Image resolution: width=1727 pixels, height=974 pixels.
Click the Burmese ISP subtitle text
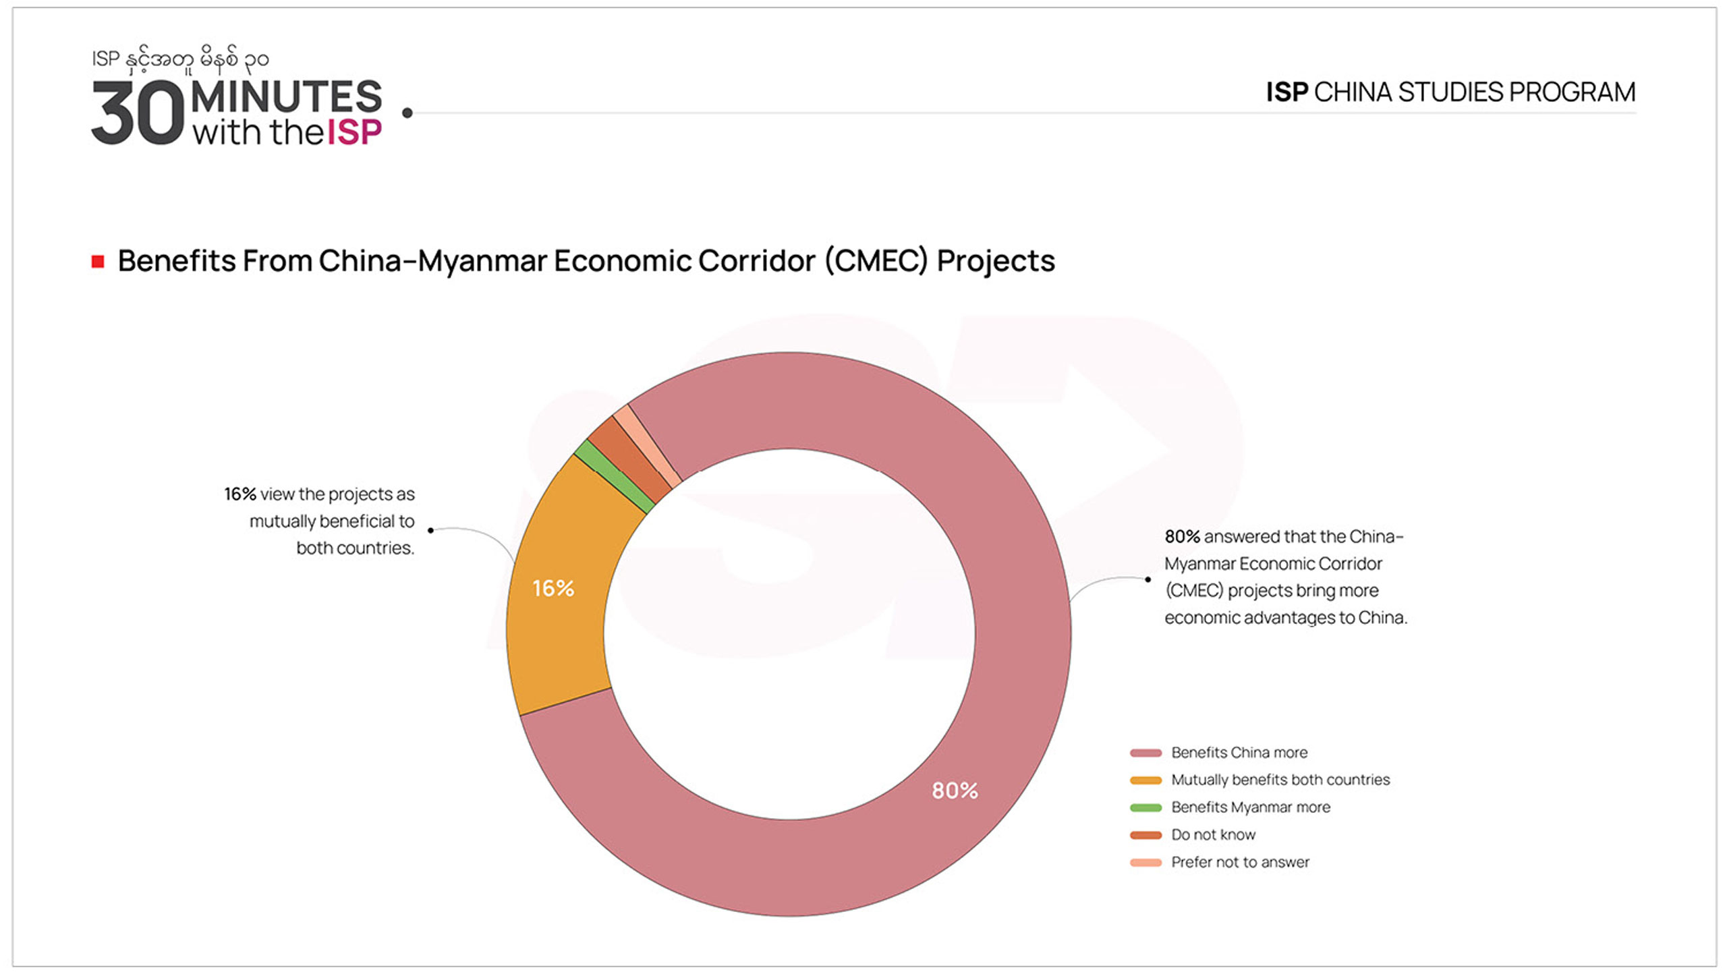[180, 59]
